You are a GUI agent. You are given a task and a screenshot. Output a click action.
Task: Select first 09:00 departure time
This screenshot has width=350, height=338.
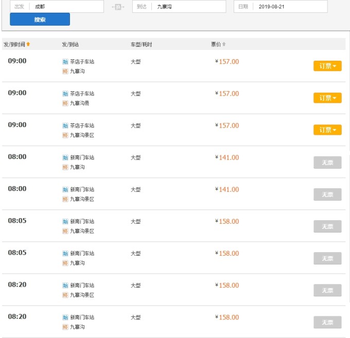(x=17, y=61)
